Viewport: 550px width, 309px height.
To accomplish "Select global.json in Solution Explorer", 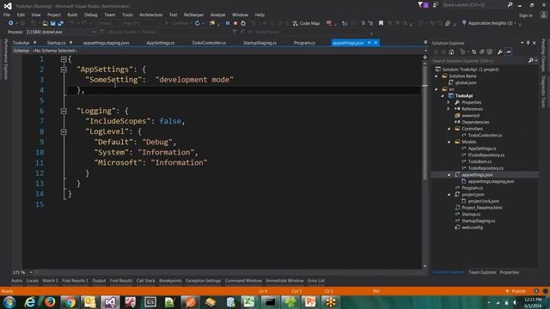I will click(466, 82).
